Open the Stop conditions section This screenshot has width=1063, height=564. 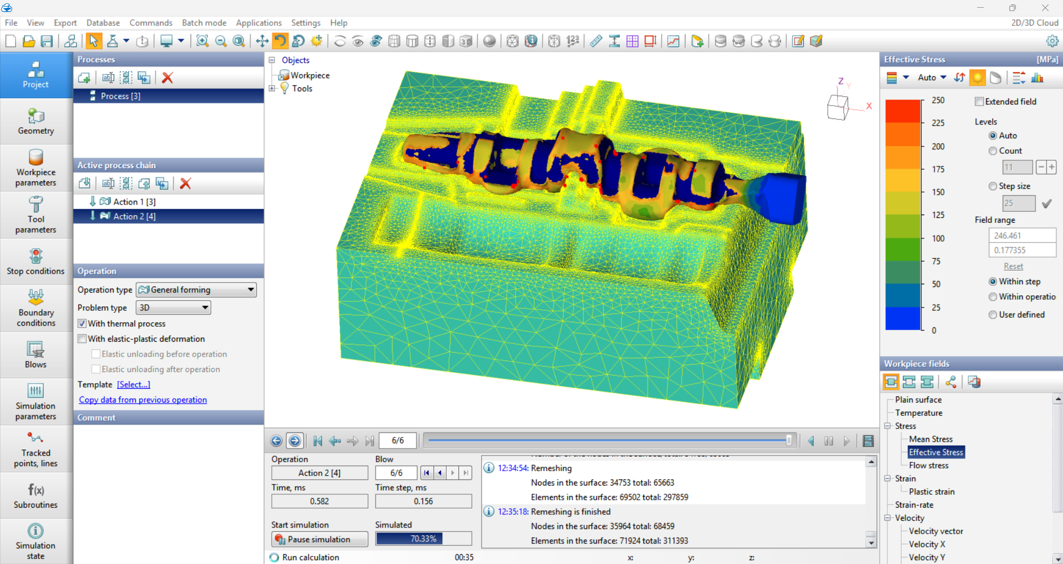(36, 262)
